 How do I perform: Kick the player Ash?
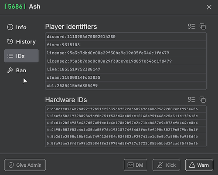coord(166,165)
